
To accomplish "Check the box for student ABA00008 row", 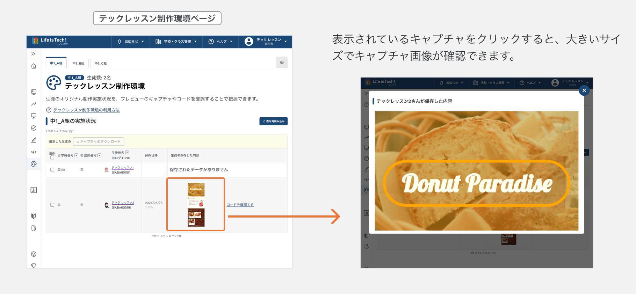I will click(52, 205).
